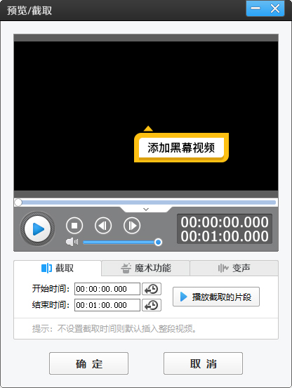Screen dimensions: 292x388
Task: Minimize the 预览/截取 window
Action: 255,8
